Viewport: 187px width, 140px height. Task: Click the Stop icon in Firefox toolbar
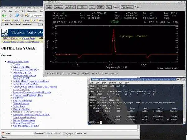click(x=22, y=16)
